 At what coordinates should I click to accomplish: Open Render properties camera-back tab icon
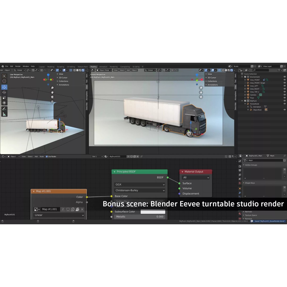point(240,166)
